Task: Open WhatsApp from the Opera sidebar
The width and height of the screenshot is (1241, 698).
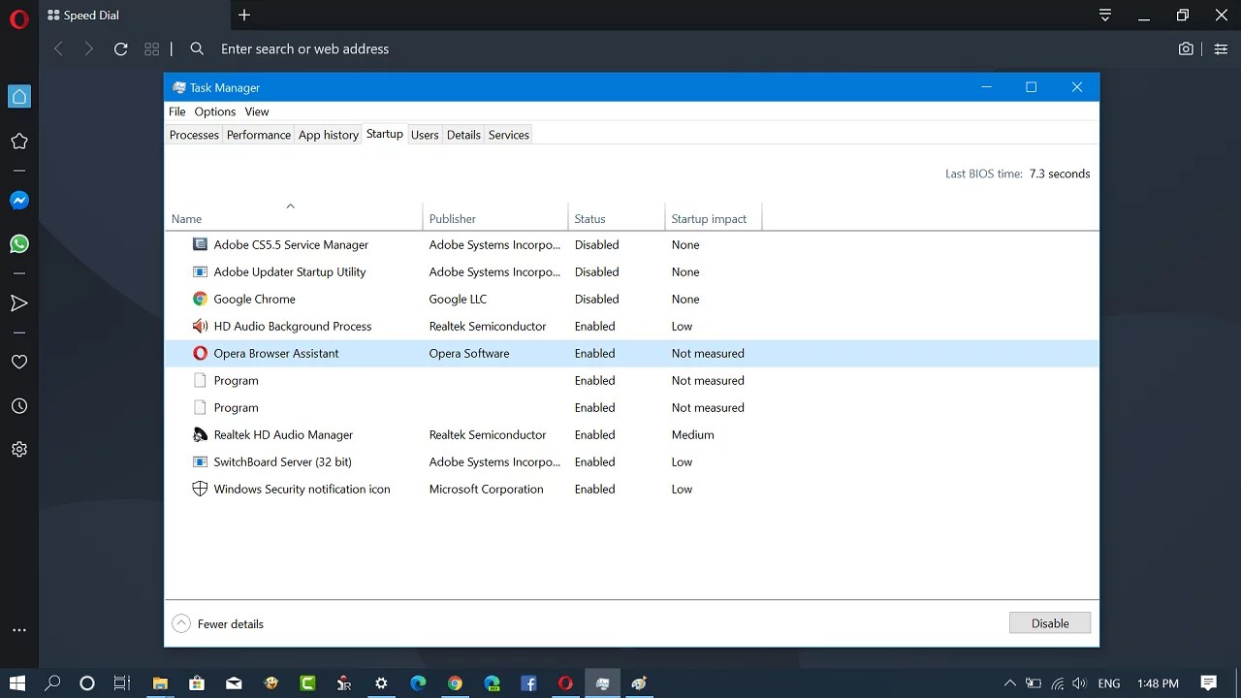Action: (19, 243)
